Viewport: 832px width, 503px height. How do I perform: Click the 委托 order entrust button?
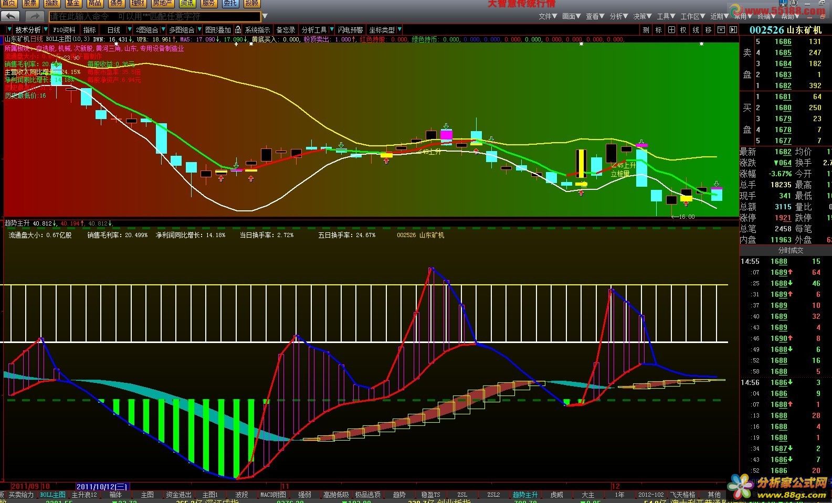(x=230, y=3)
